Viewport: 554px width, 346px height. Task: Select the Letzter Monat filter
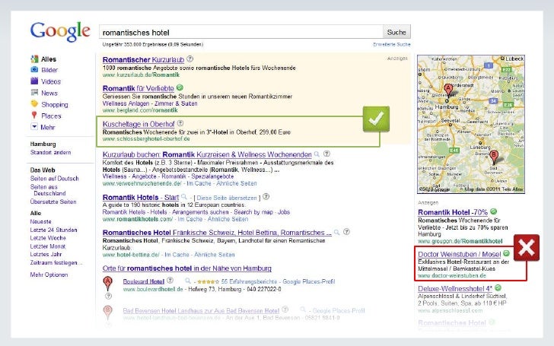(48, 246)
